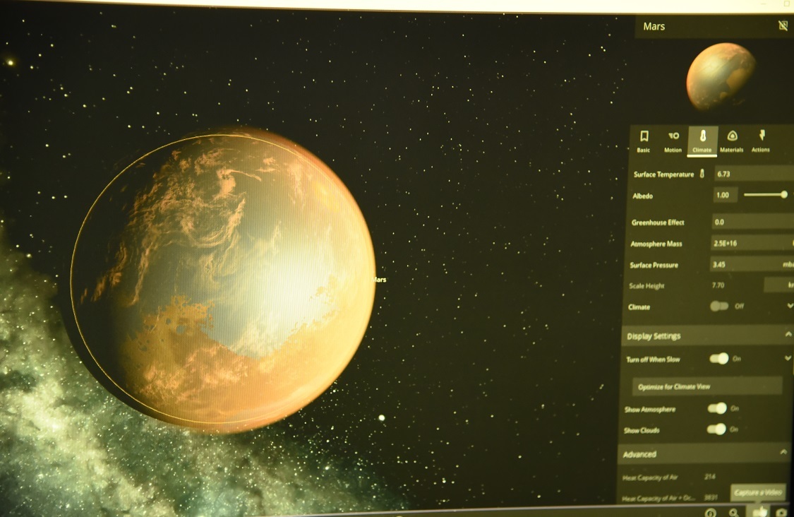Edit the Albedo value field
Image resolution: width=794 pixels, height=517 pixels.
tap(724, 195)
